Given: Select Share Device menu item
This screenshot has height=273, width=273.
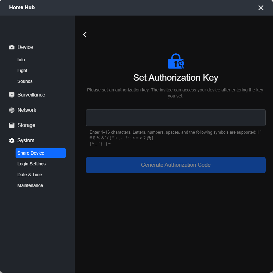Looking at the screenshot, I should pos(41,153).
